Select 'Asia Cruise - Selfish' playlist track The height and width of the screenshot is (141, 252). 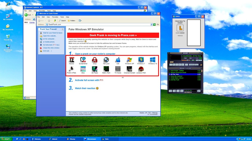[184, 70]
